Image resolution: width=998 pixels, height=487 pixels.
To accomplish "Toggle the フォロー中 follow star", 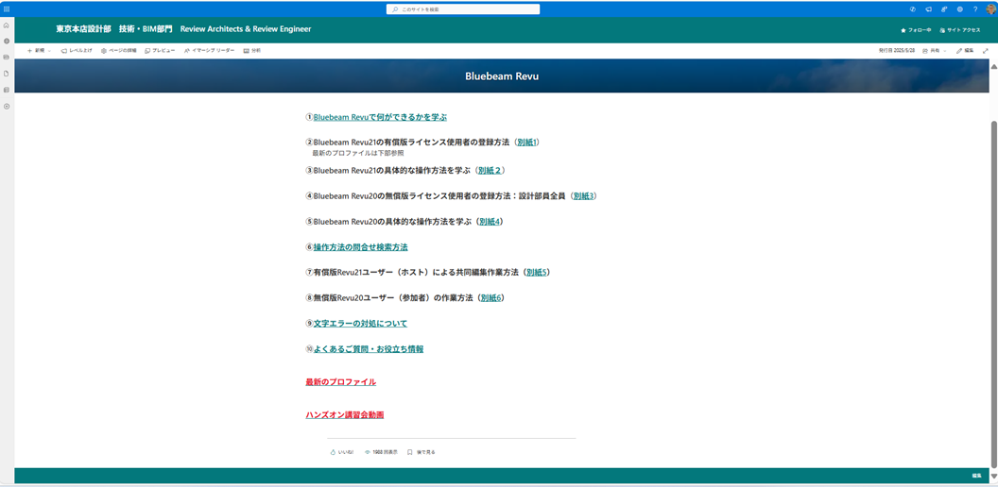I will (916, 30).
